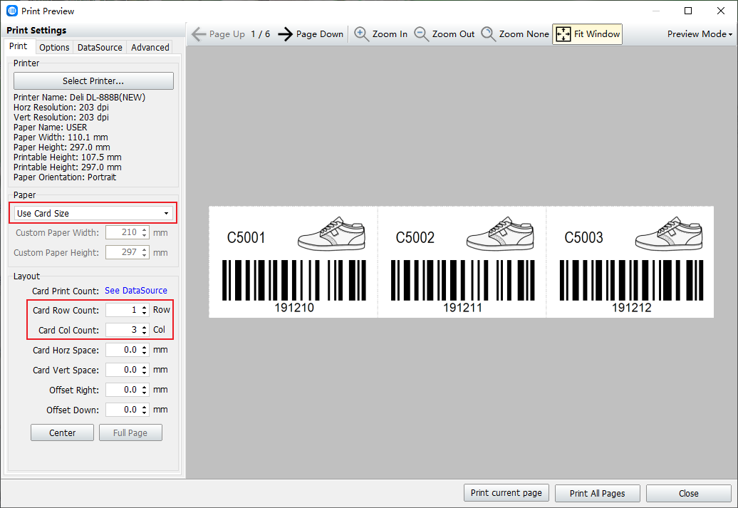Decrease Card Vert Space with down arrow
The height and width of the screenshot is (508, 738).
pyautogui.click(x=145, y=373)
